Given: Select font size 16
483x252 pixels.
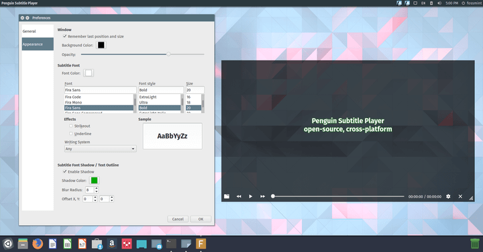Looking at the screenshot, I should pos(193,97).
